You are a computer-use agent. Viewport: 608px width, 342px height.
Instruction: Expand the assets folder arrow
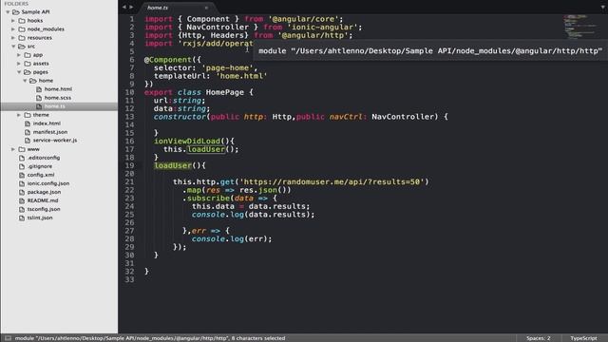(19, 64)
